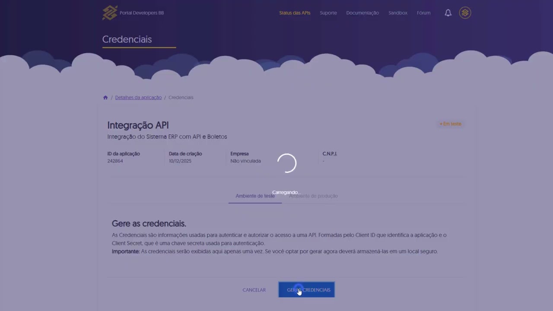Open Fórum in the top navigation
Screen dimensions: 553x311
tap(424, 13)
